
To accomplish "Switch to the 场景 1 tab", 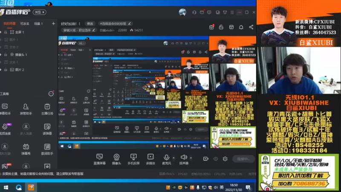I will pyautogui.click(x=38, y=23).
